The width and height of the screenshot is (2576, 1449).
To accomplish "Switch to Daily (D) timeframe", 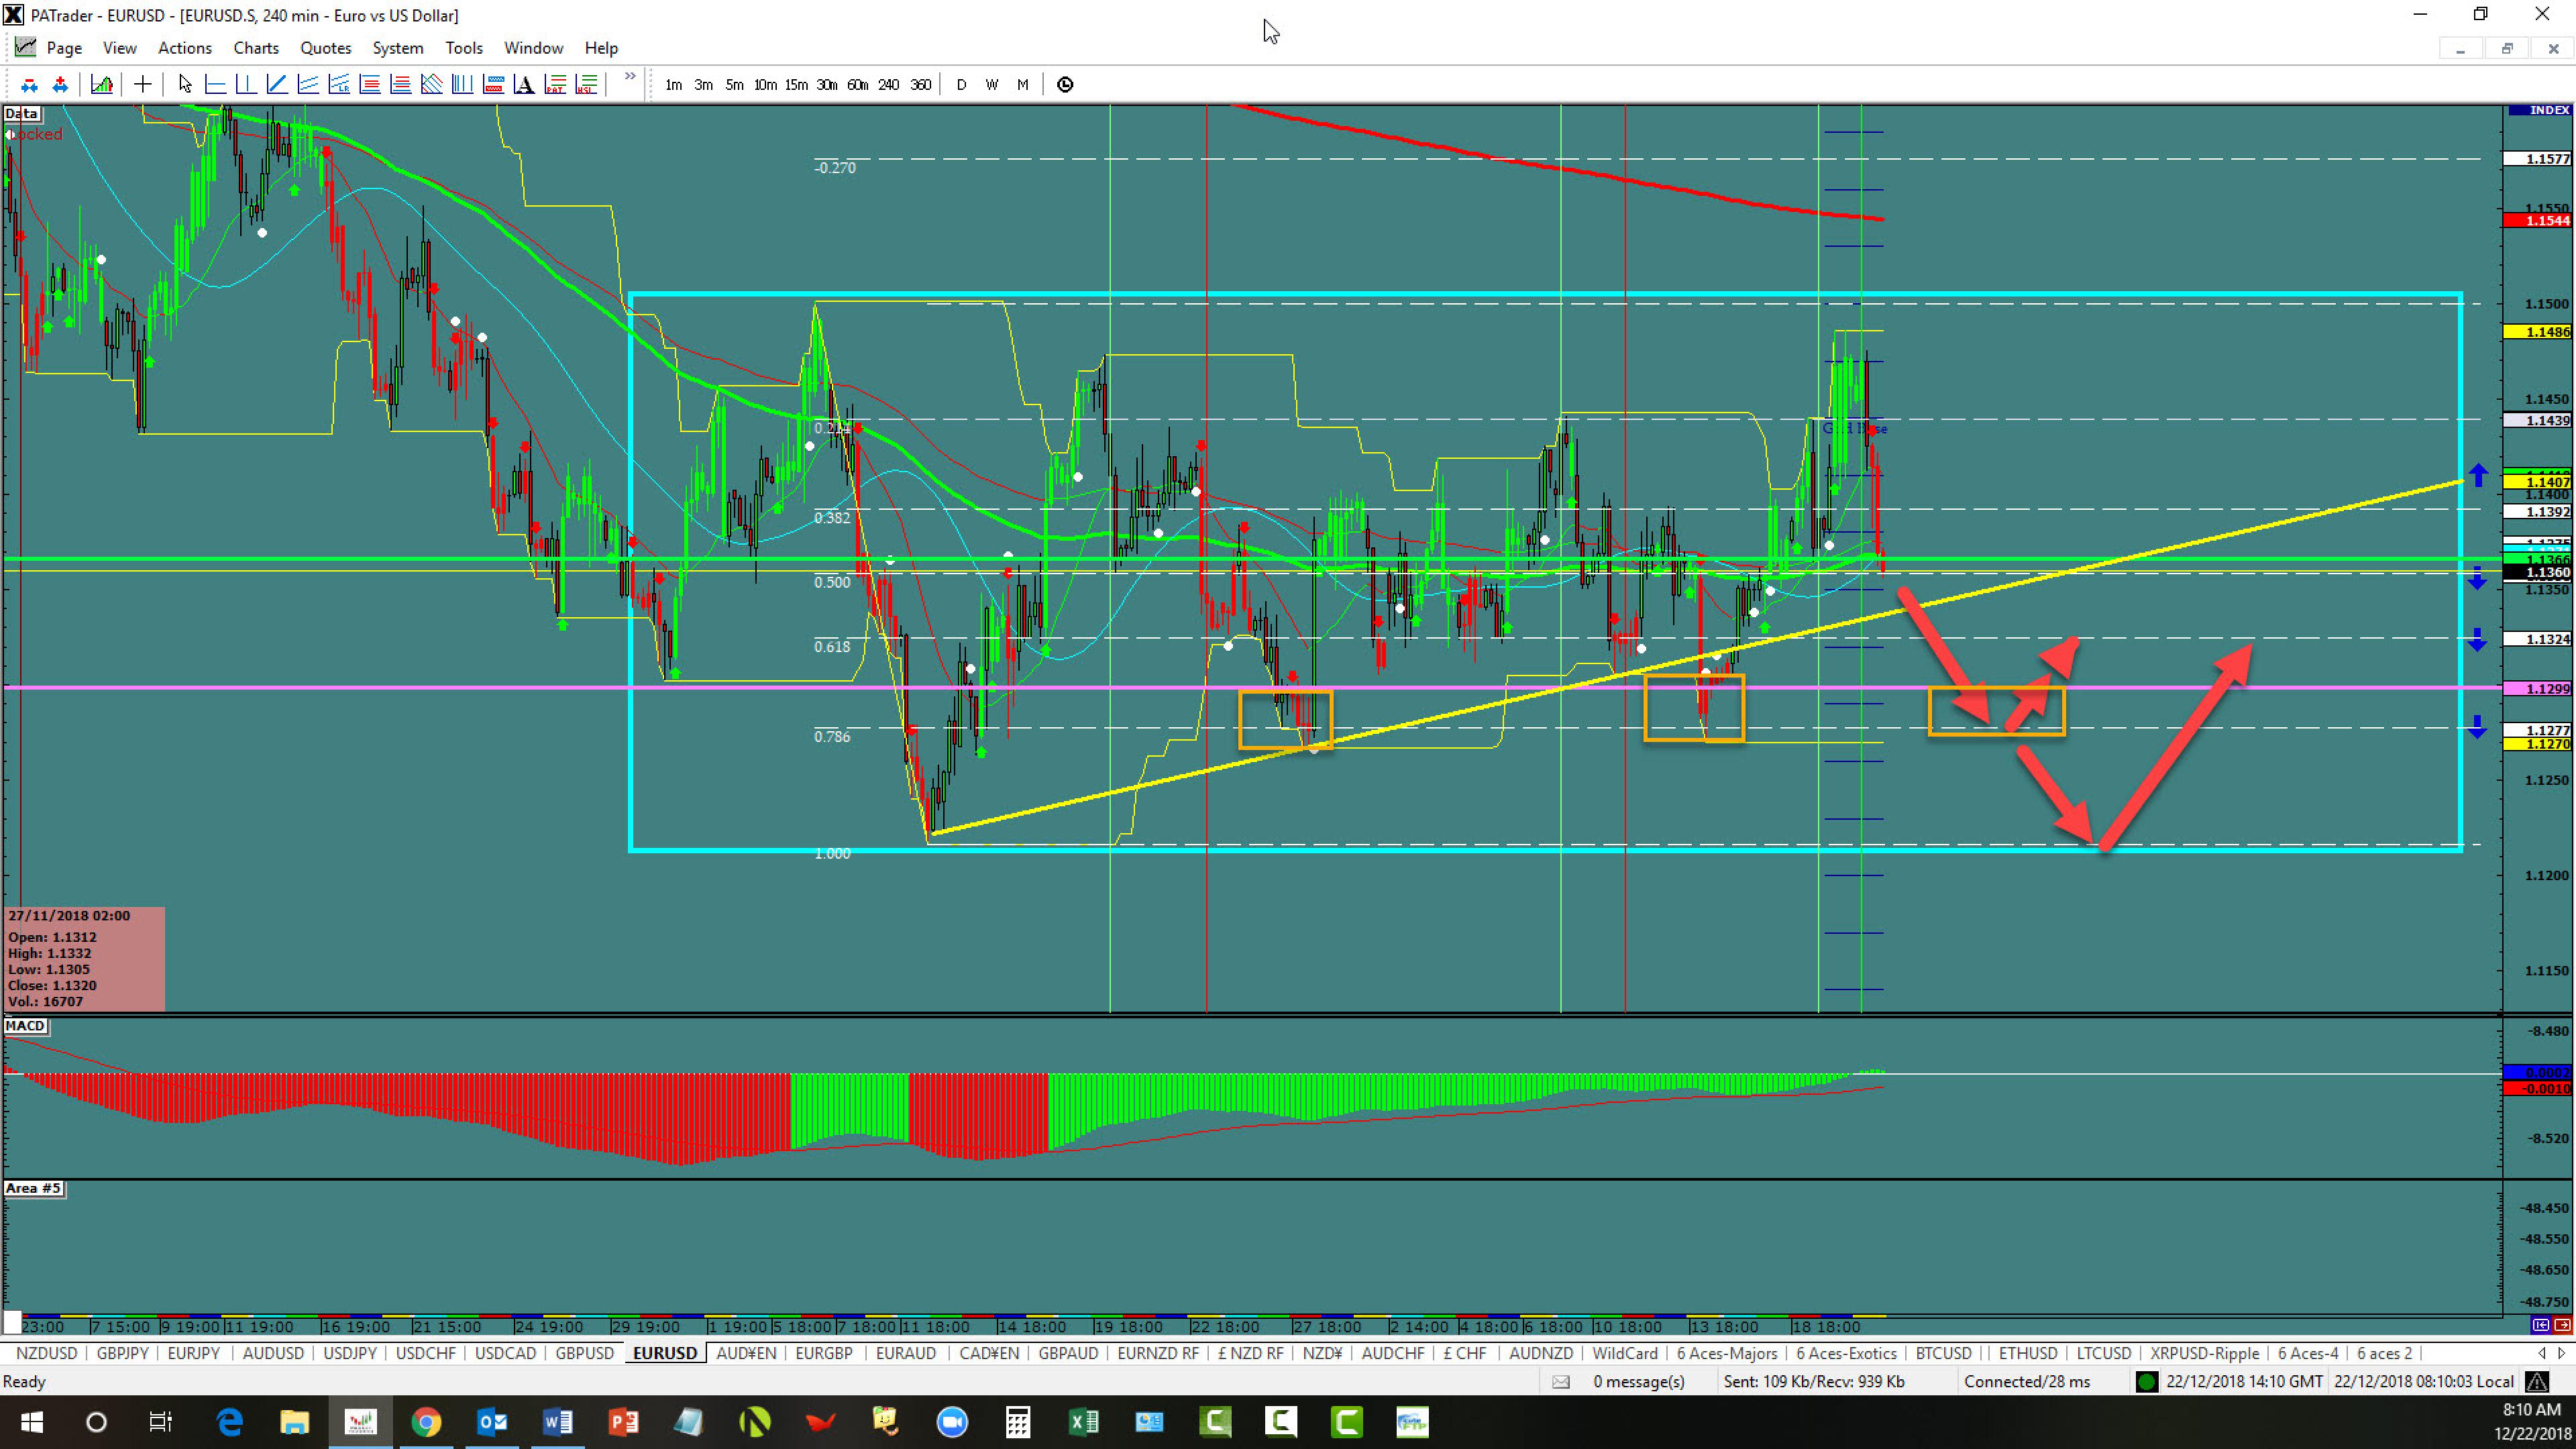I will pos(961,85).
